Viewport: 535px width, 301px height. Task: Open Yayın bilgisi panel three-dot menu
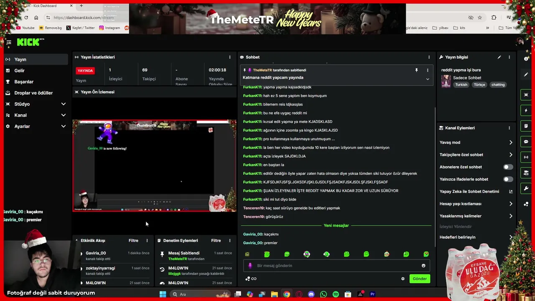509,57
